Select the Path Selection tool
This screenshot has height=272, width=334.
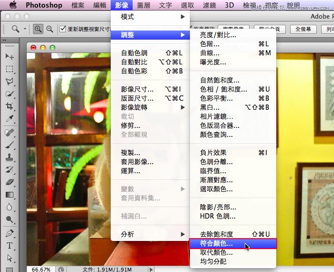[10, 258]
